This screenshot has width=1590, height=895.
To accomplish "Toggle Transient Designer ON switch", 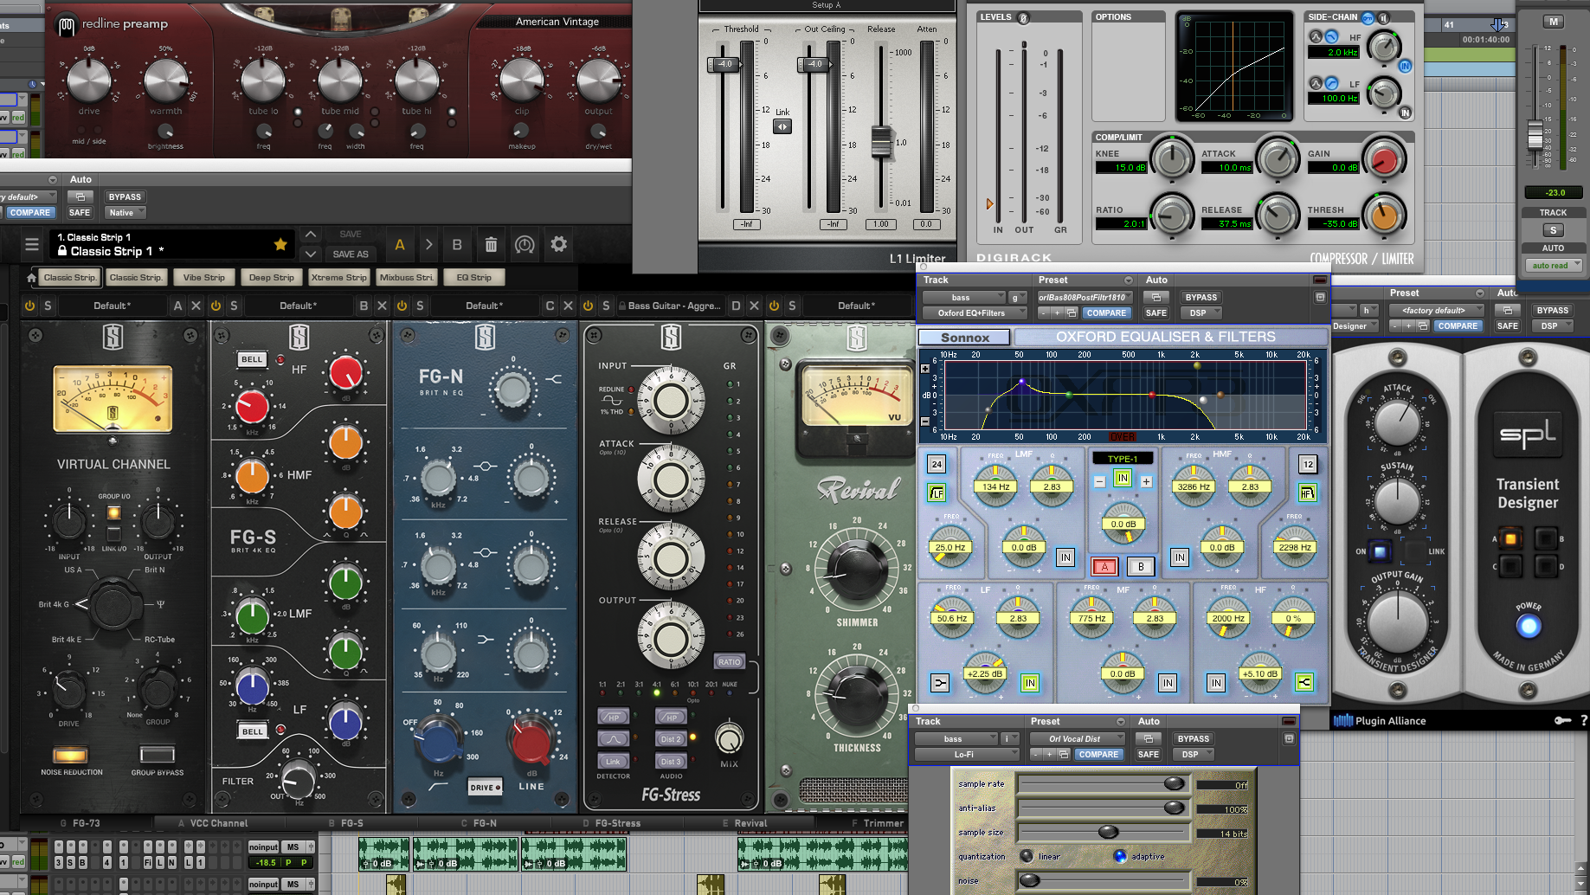I will (1380, 551).
